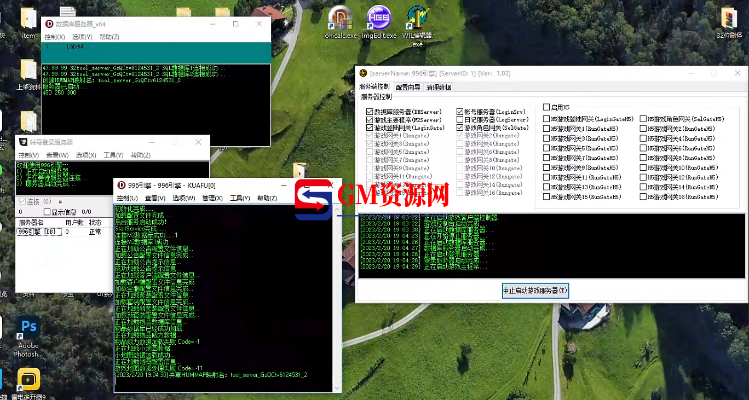Open the 雷电多开器9 desktop icon
This screenshot has width=749, height=400.
(x=28, y=384)
